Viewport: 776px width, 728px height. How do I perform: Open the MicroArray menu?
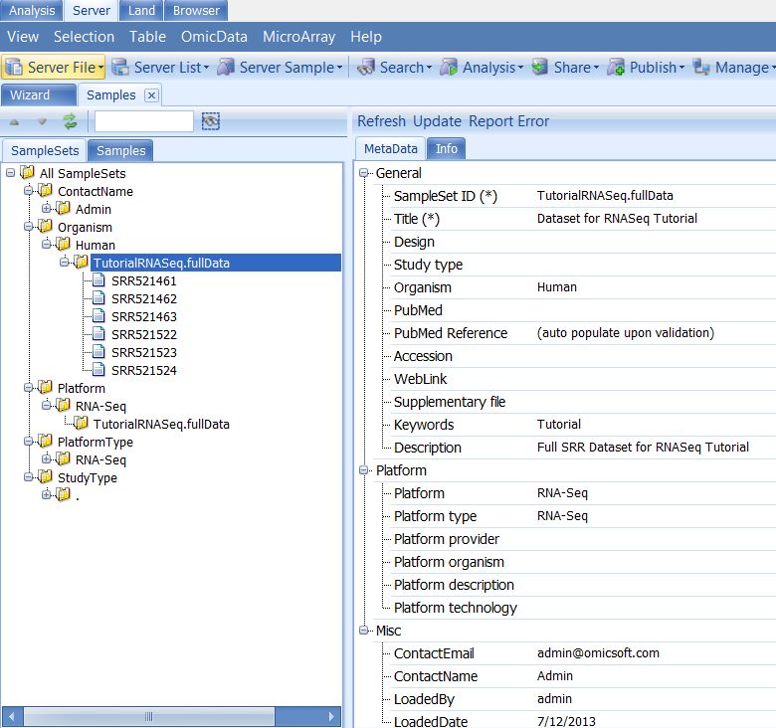click(x=298, y=37)
